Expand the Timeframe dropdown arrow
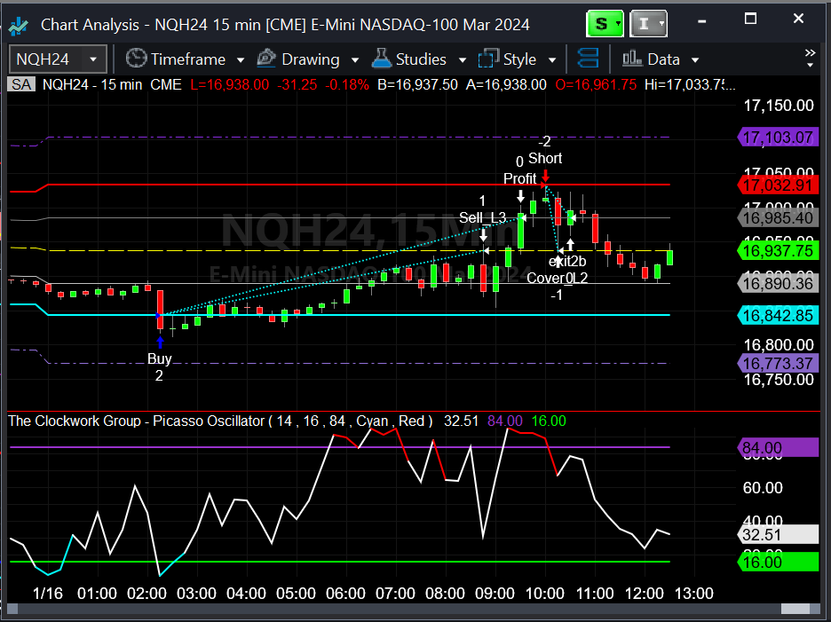This screenshot has height=622, width=831. point(241,59)
